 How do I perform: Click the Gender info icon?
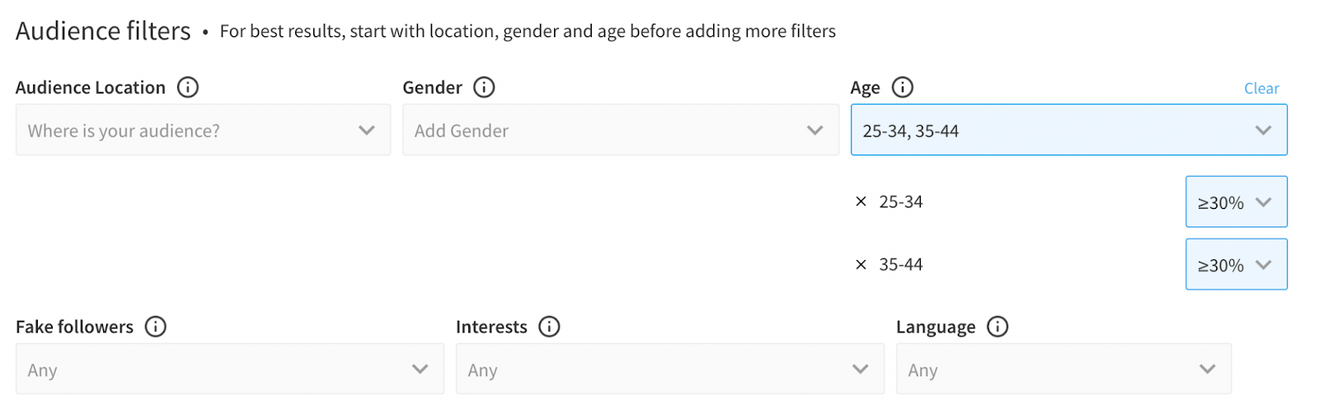click(x=484, y=87)
